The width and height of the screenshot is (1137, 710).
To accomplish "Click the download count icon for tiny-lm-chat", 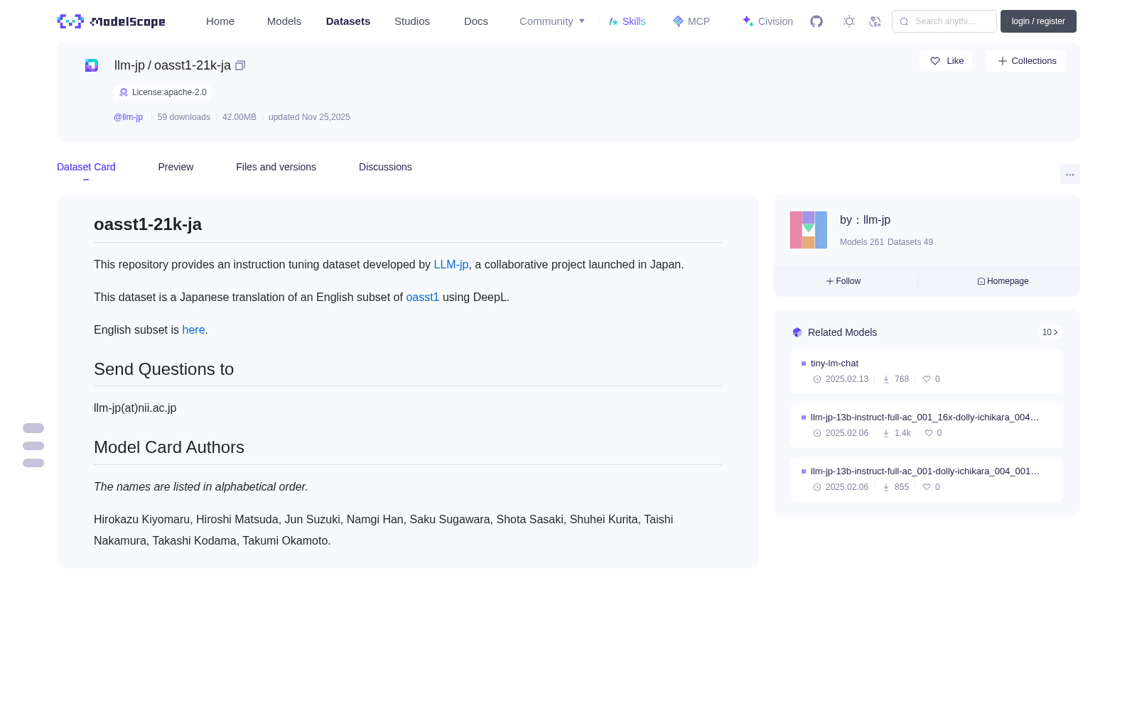I will [x=886, y=379].
